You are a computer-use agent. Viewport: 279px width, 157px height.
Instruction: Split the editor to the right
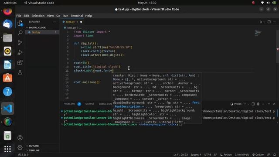click(x=269, y=22)
